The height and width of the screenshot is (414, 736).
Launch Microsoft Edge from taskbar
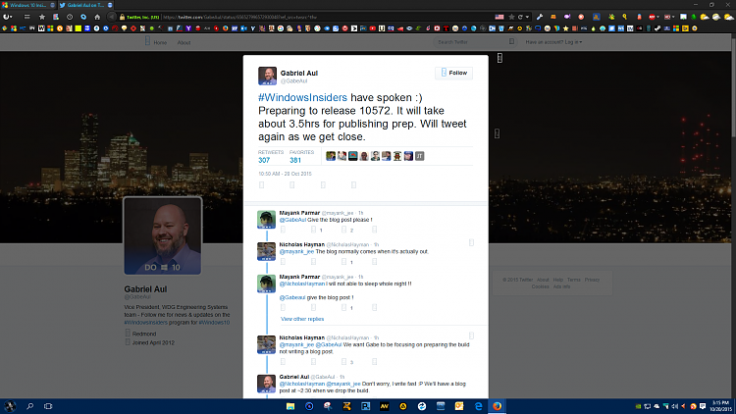(478, 406)
